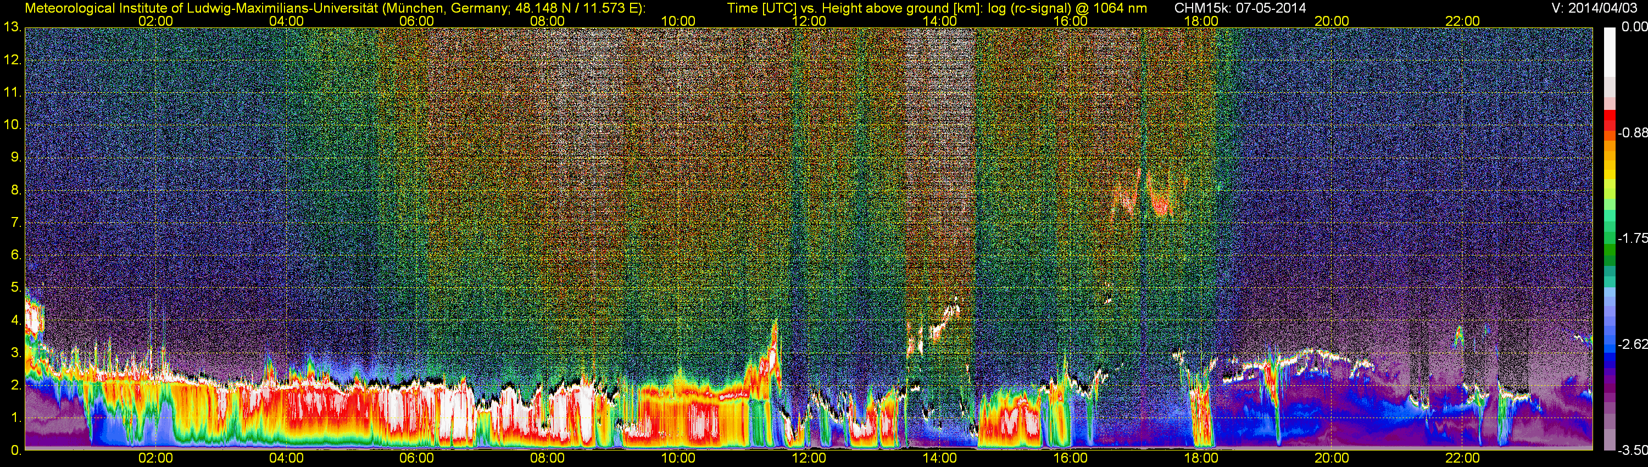
Task: Click the '12:00' label on the top time axis
Action: coord(809,21)
